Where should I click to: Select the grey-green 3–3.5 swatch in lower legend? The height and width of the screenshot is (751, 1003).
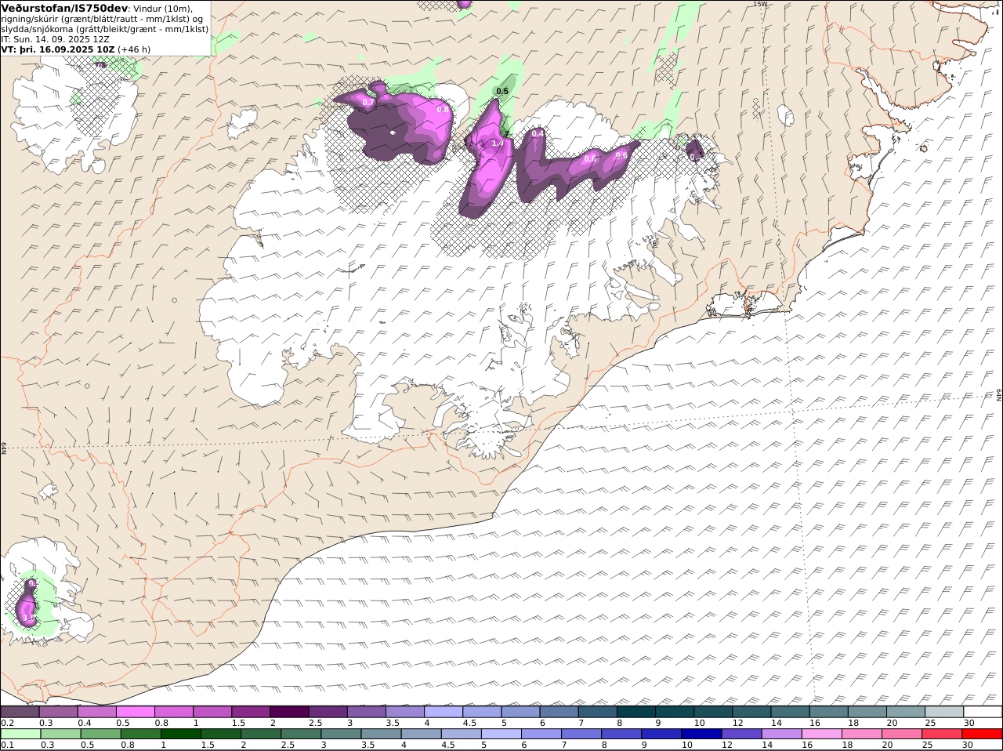tap(342, 735)
